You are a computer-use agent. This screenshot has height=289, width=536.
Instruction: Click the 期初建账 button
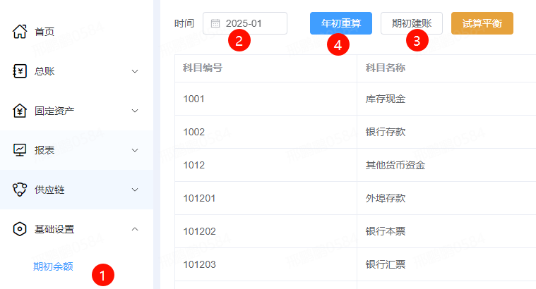411,23
